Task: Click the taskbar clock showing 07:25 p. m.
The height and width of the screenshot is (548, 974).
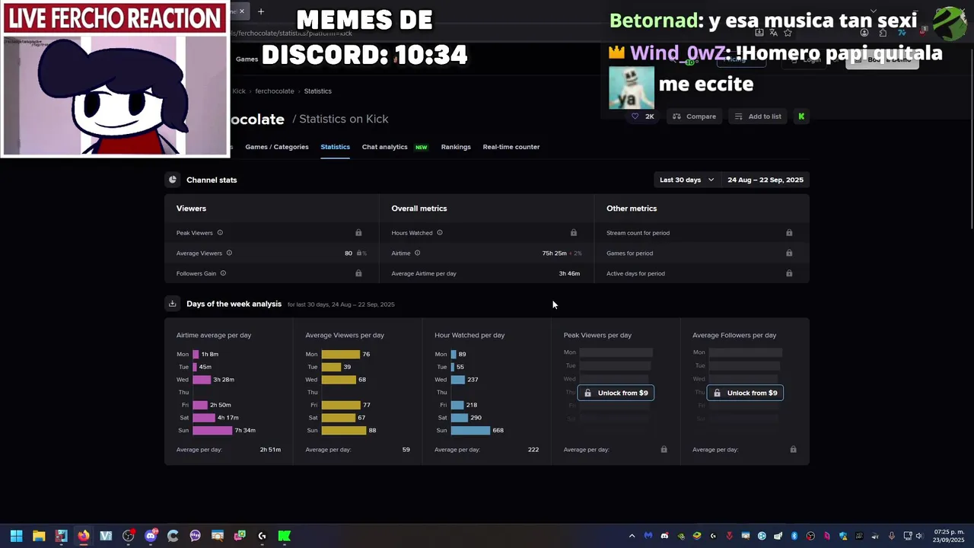Action: tap(949, 536)
